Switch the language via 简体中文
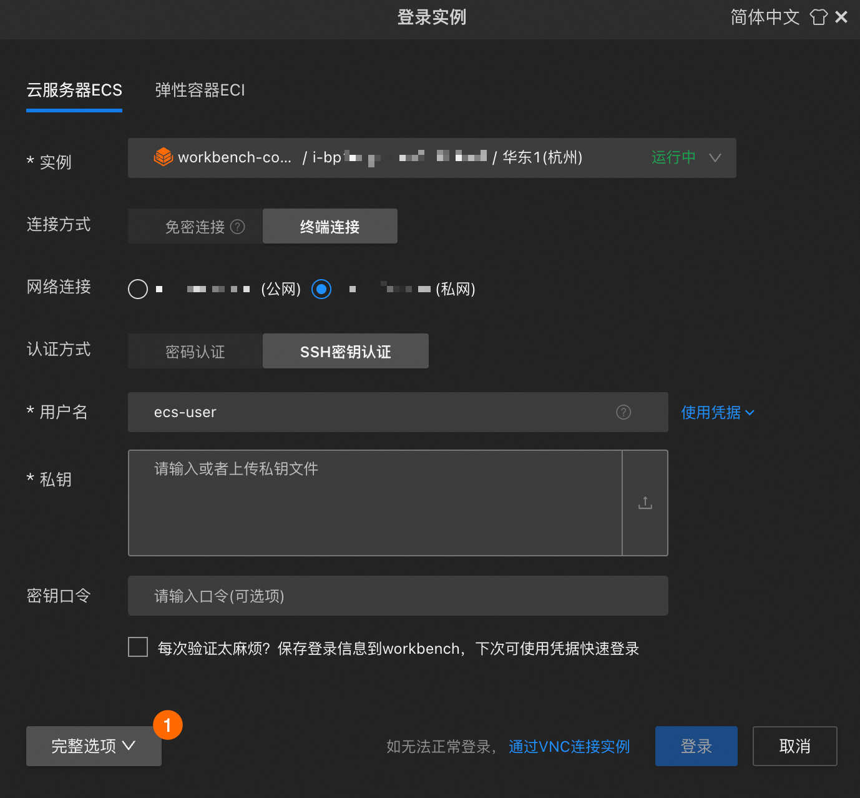860x798 pixels. coord(765,17)
